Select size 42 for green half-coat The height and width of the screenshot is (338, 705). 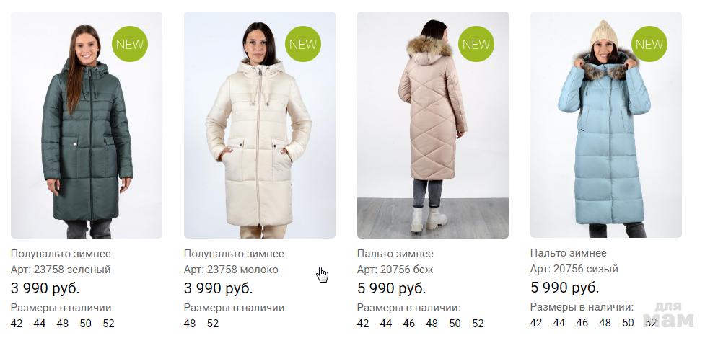point(16,323)
